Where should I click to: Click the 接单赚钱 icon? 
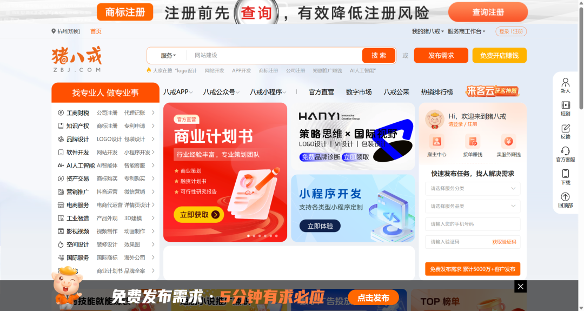473,142
